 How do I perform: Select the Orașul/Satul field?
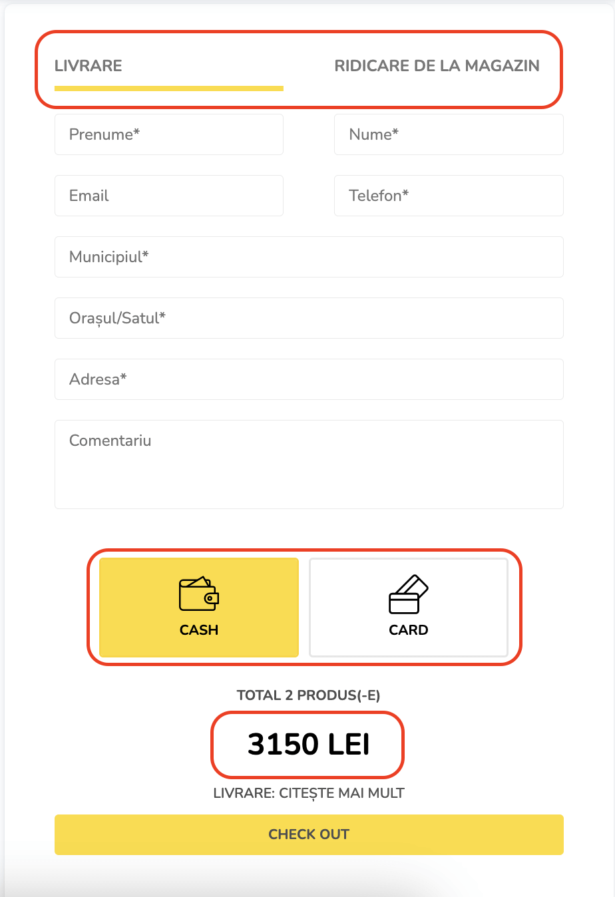(309, 318)
